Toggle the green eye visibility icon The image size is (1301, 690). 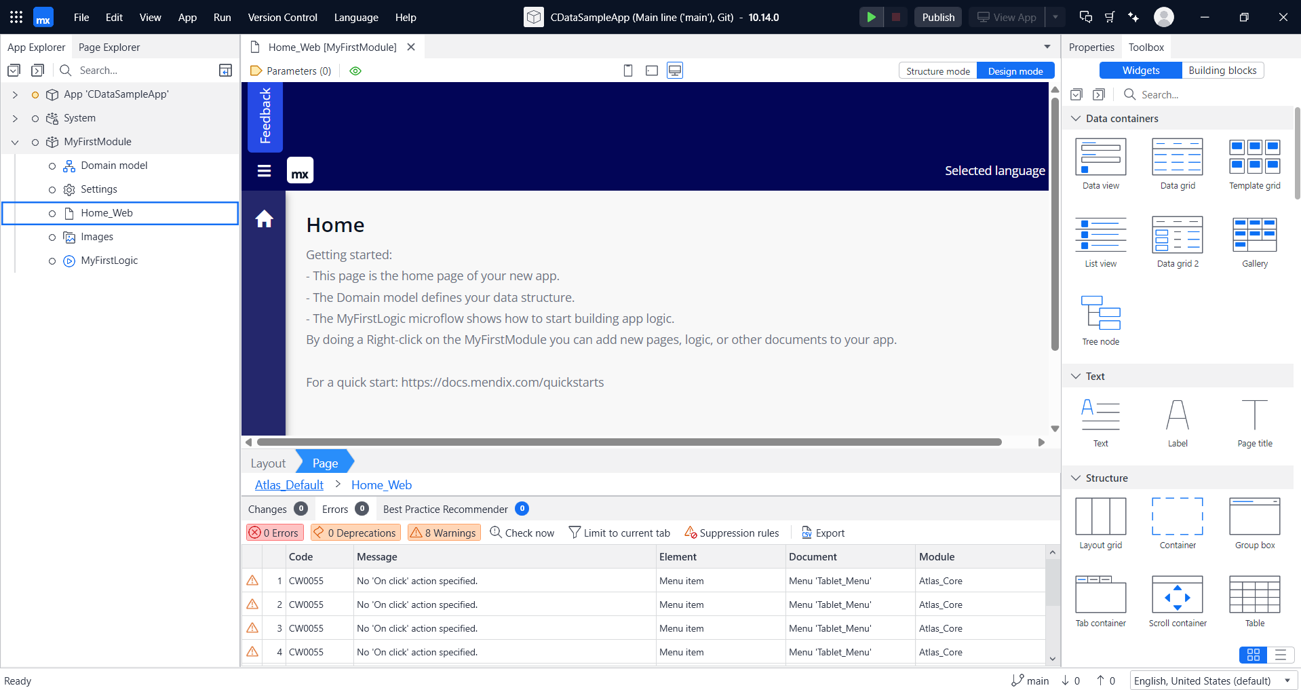(355, 71)
